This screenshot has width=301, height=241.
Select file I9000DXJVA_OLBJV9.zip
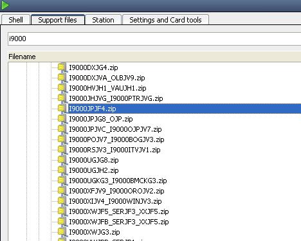(x=107, y=78)
